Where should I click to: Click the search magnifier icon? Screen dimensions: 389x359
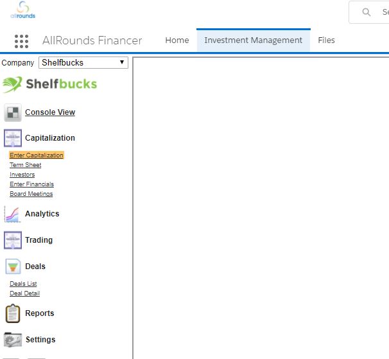tap(366, 12)
